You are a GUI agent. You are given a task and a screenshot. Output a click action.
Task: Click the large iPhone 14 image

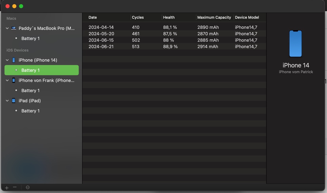(x=295, y=44)
